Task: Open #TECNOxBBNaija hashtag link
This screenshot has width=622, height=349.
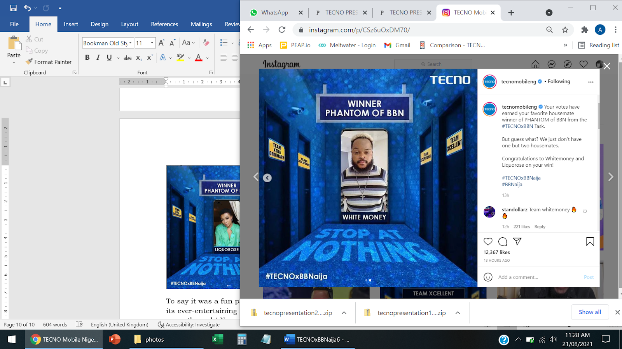Action: pyautogui.click(x=521, y=178)
